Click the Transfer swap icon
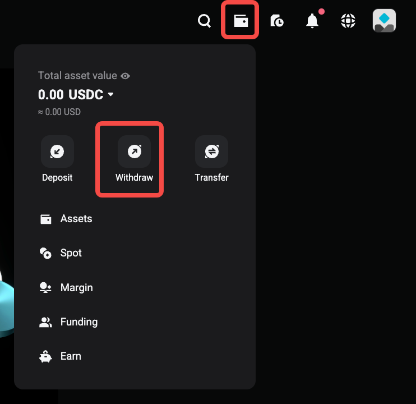416x404 pixels. click(211, 151)
